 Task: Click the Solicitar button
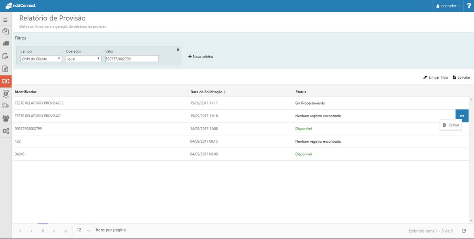click(461, 77)
